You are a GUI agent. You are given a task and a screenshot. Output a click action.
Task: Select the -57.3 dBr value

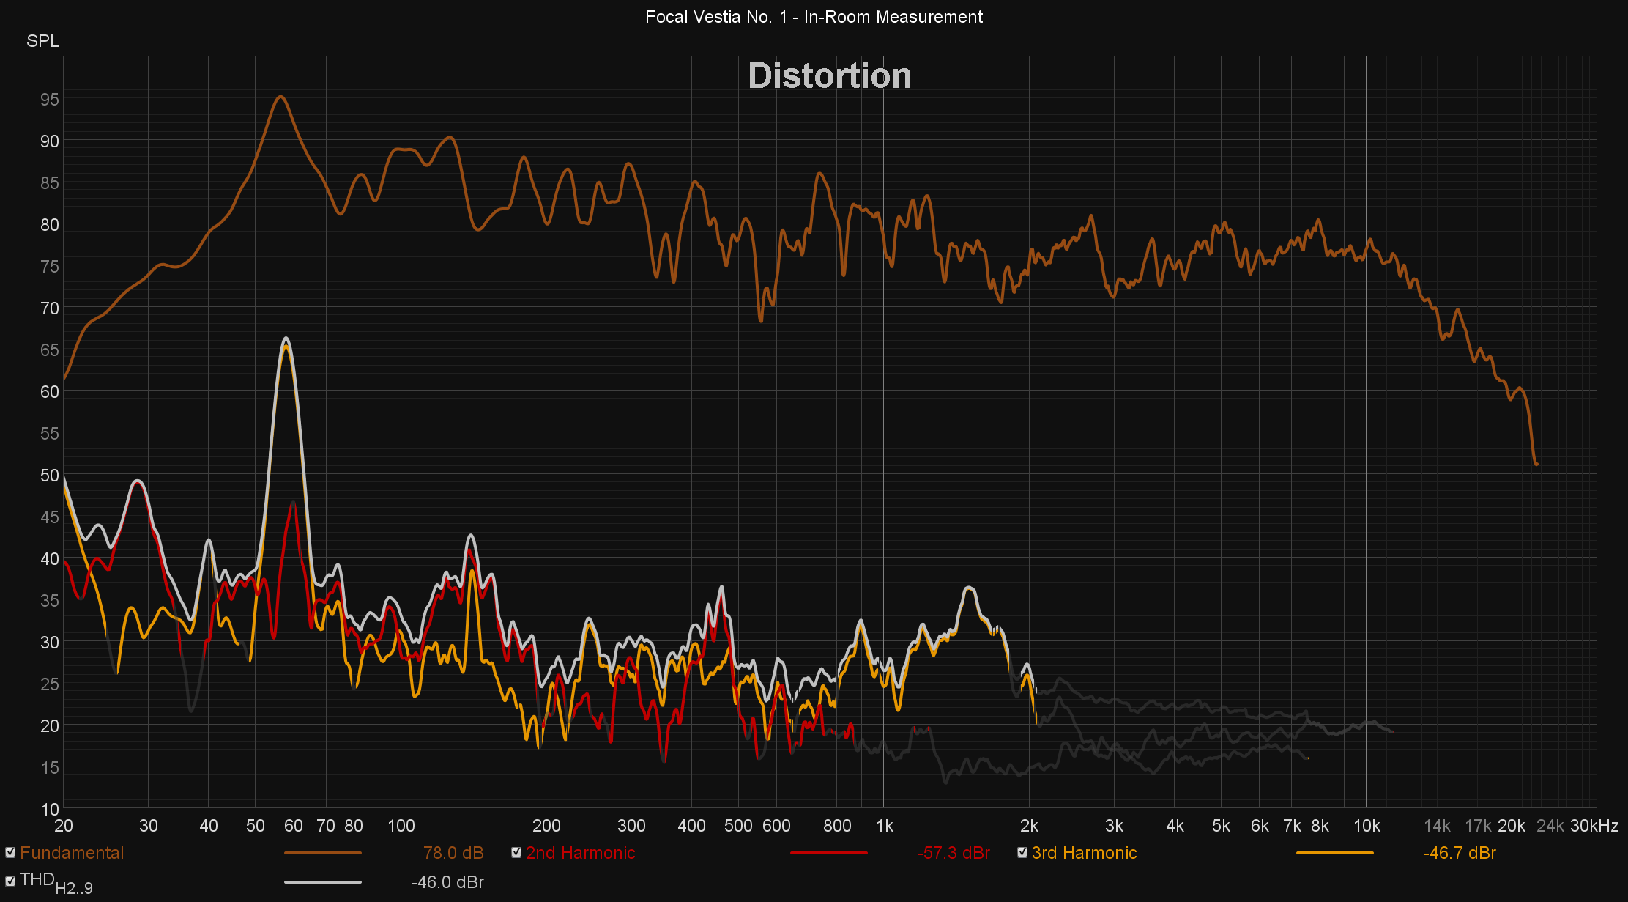click(x=954, y=853)
